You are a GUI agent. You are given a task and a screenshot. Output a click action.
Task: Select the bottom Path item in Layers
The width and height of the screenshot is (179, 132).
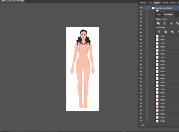pos(163,121)
